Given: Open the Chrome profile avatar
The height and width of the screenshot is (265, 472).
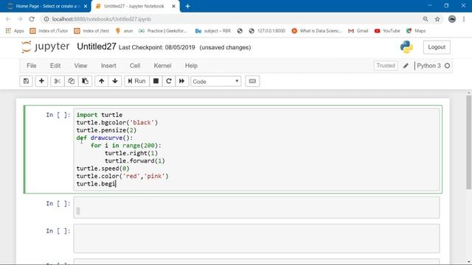Looking at the screenshot, I should [452, 19].
